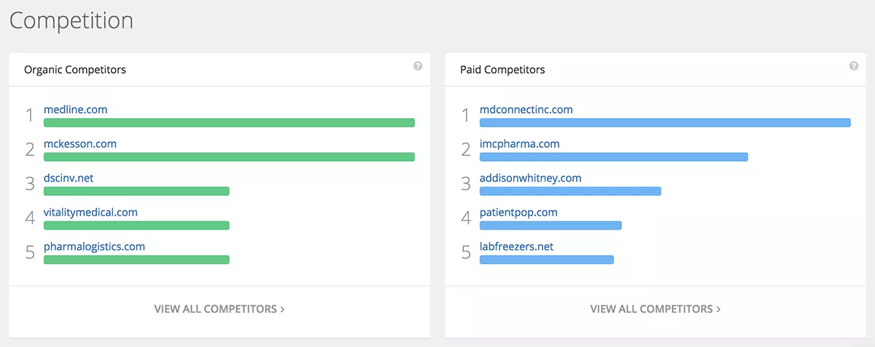The image size is (875, 347).
Task: Visit the dscinv.net link
Action: tap(69, 178)
